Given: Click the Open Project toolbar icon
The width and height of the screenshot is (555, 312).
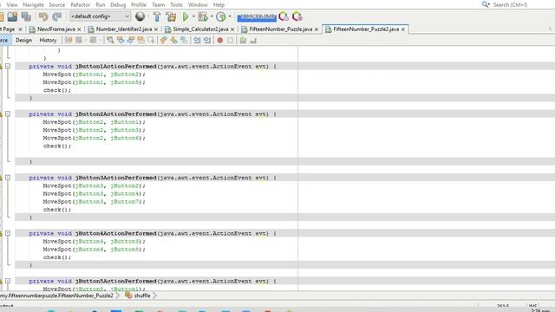Looking at the screenshot, I should tap(12, 16).
